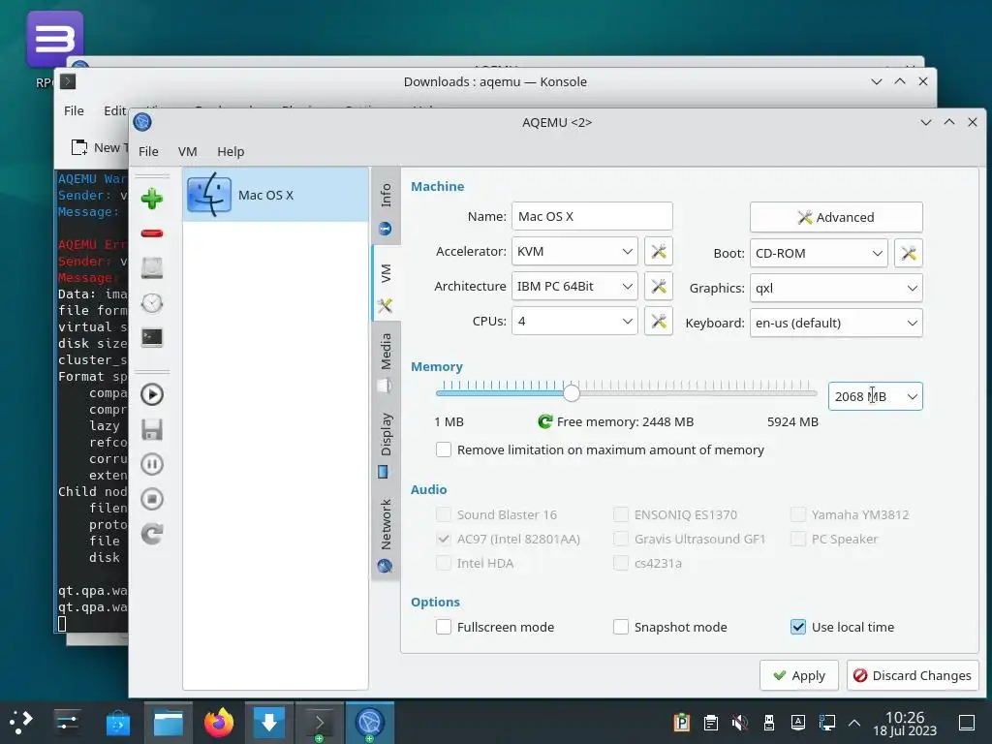Reset the virtual machine arrow icon

pyautogui.click(x=152, y=534)
